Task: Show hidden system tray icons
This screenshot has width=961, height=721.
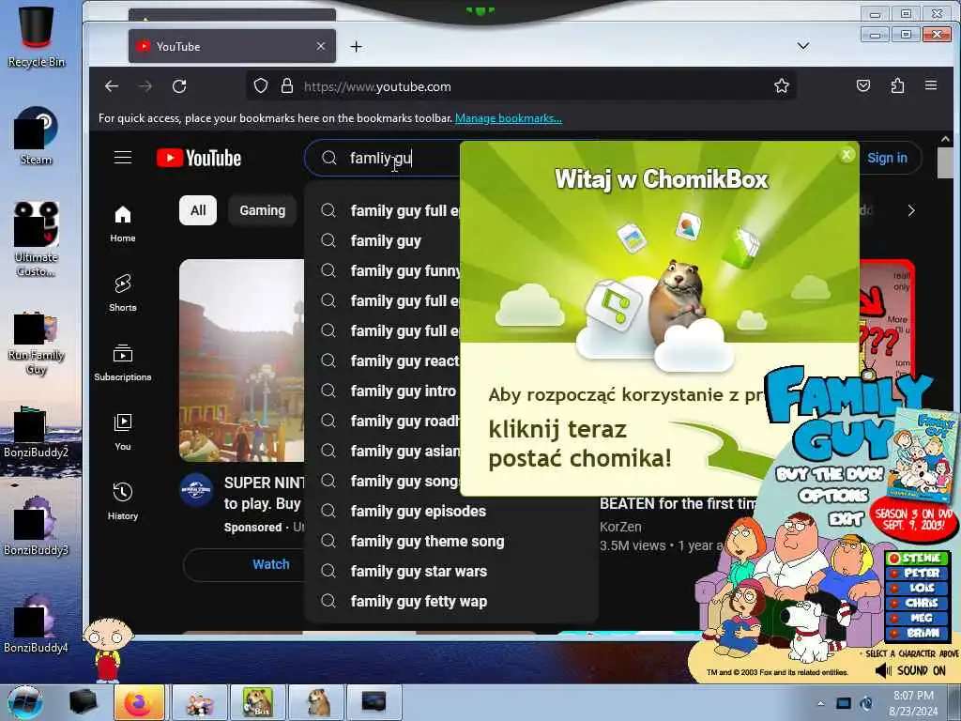Action: (820, 703)
